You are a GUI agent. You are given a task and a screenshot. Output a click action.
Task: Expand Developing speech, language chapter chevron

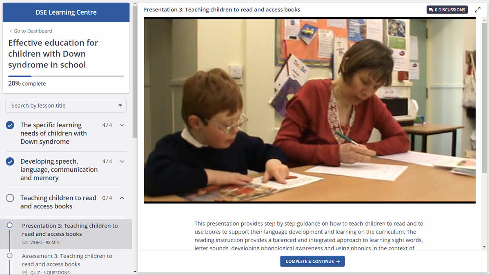coord(122,162)
